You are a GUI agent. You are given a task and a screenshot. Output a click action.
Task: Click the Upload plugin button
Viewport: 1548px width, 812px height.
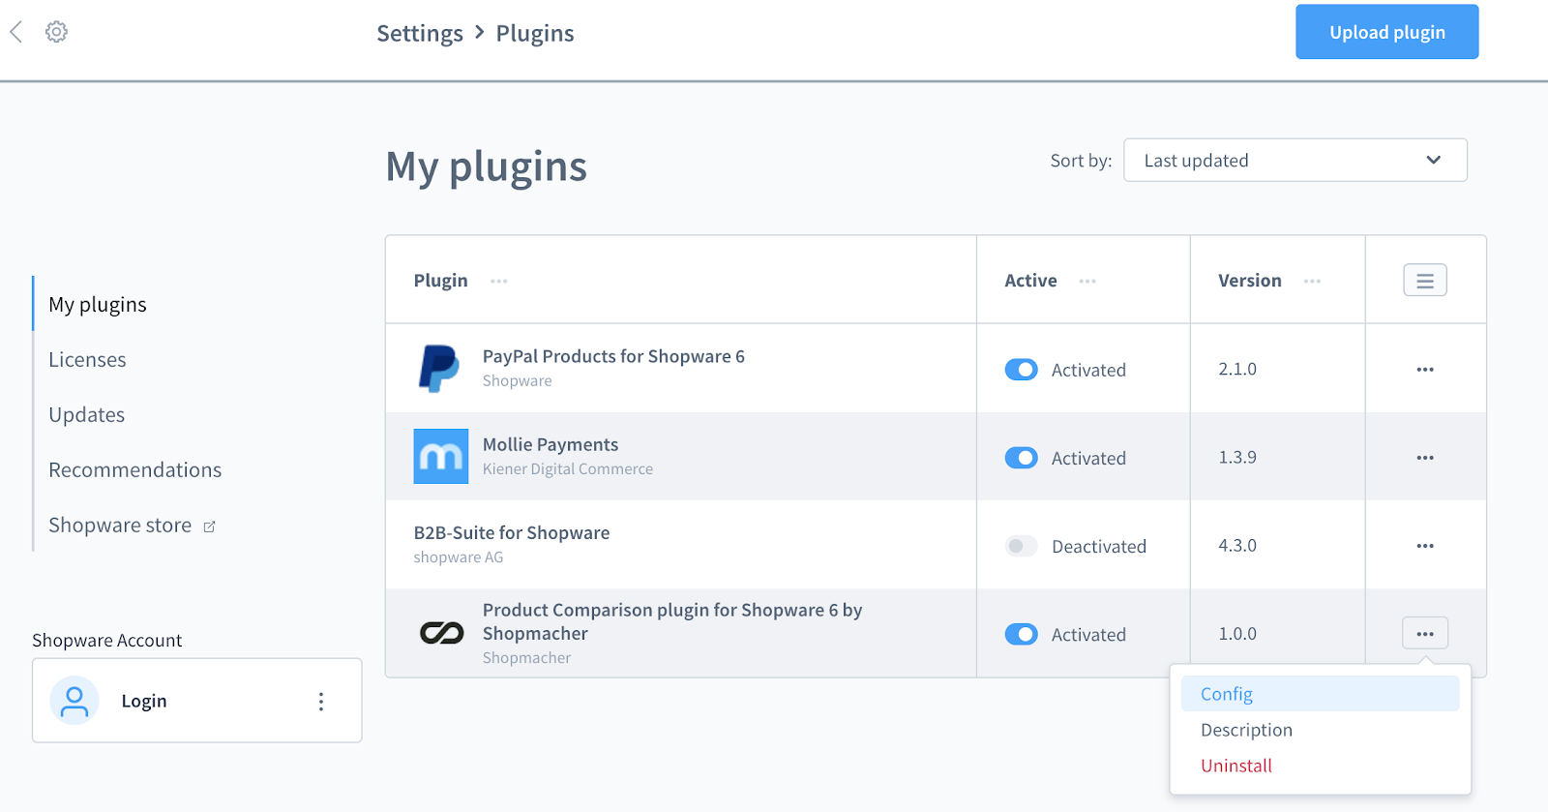click(x=1386, y=32)
